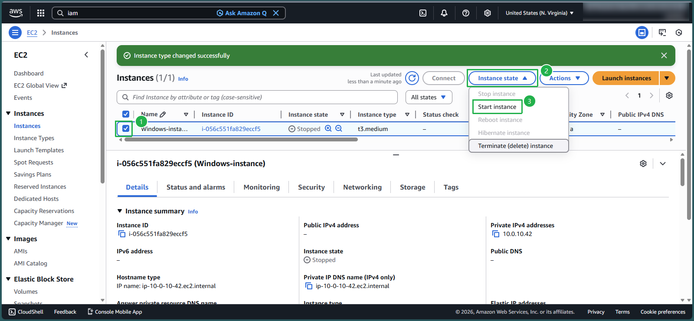Viewport: 694px width, 321px height.
Task: Focus the Find Instance by attribute field
Action: click(x=257, y=97)
